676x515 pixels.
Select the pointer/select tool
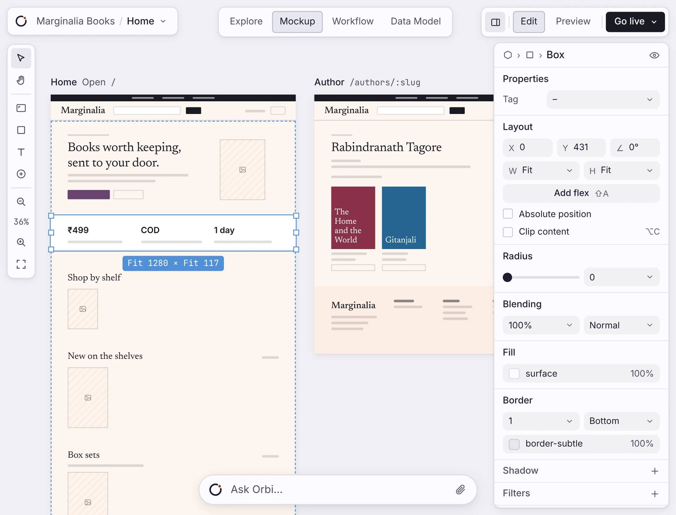[x=21, y=58]
